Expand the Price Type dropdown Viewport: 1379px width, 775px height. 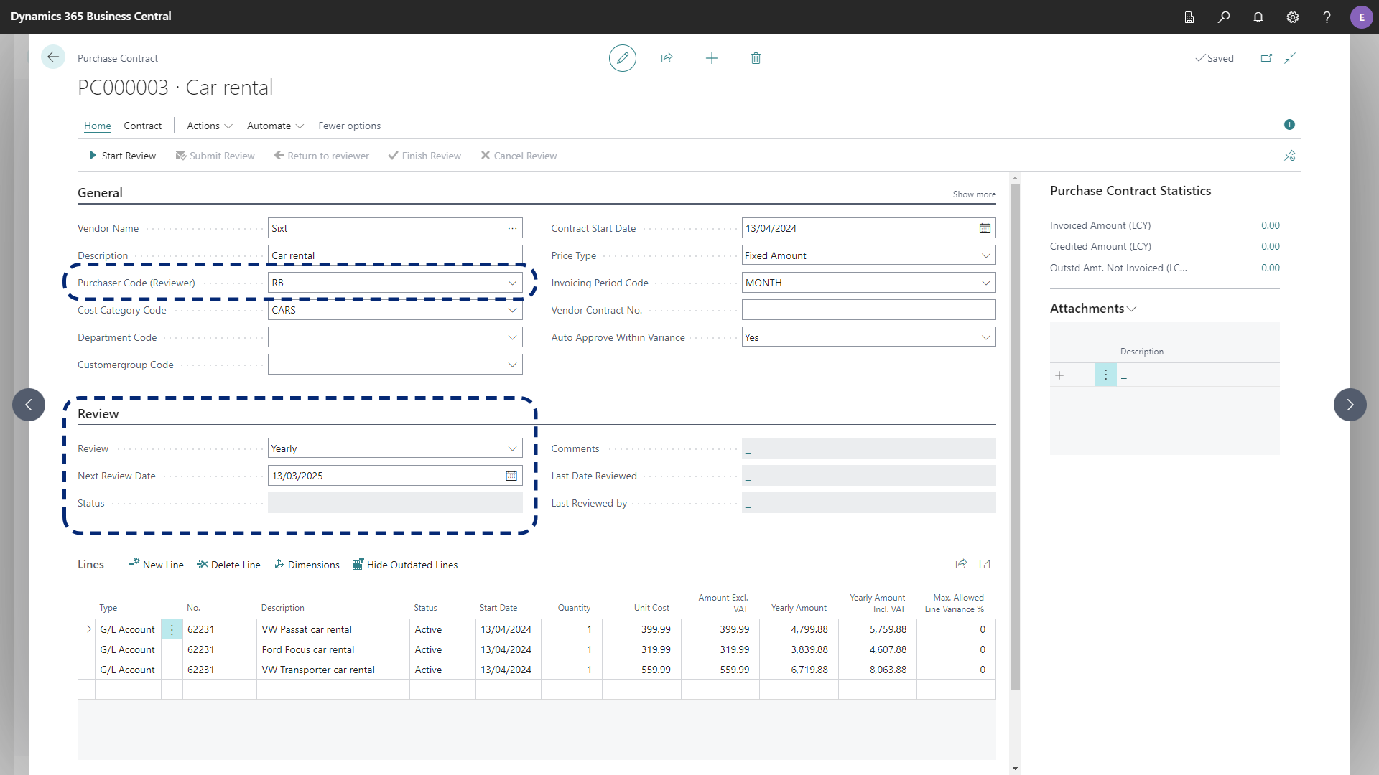tap(986, 255)
